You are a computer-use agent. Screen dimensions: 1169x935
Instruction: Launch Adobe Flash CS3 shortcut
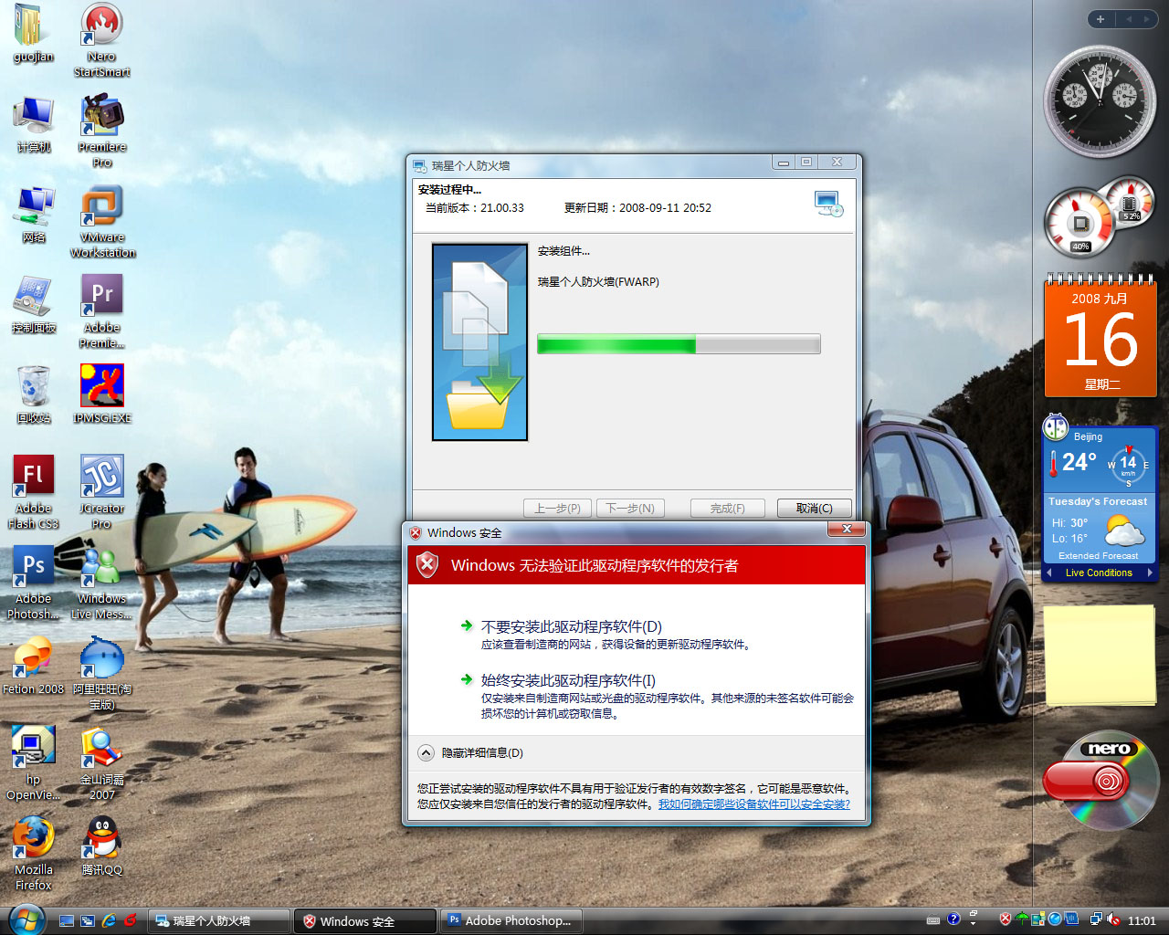coord(34,492)
